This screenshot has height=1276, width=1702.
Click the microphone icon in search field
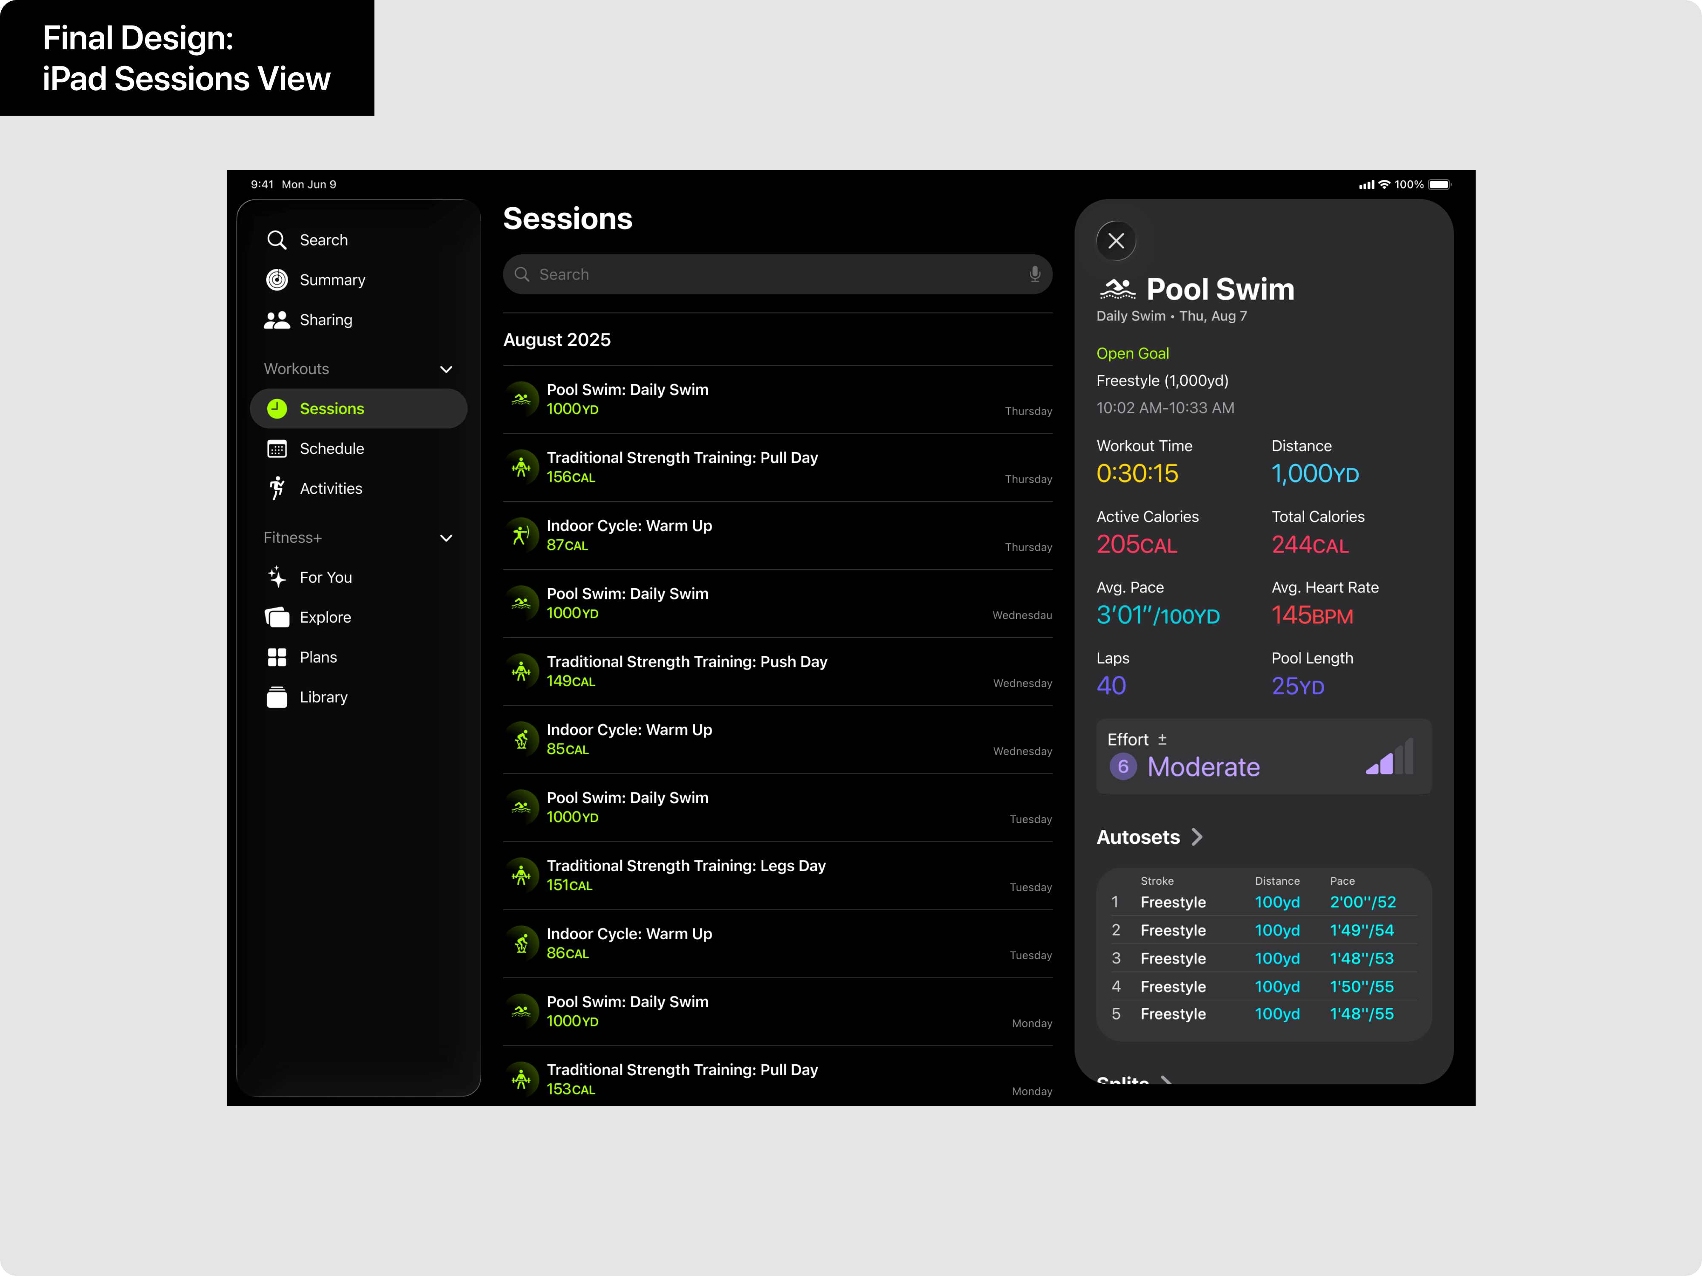[x=1034, y=275]
